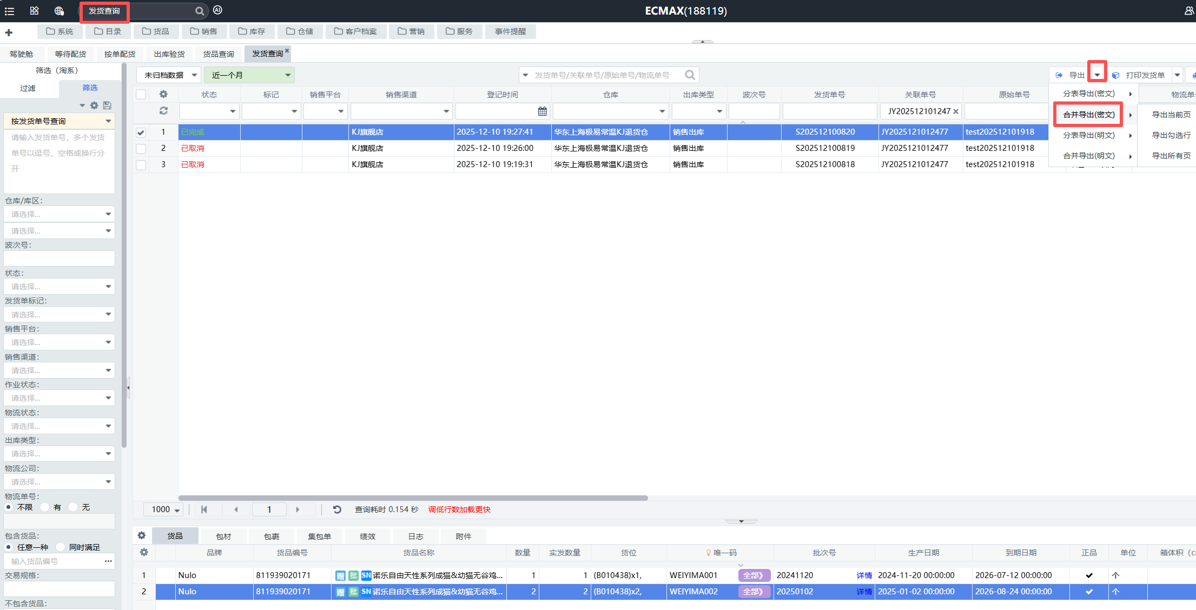Click the grid column settings gear icon
This screenshot has height=610, width=1196.
point(163,94)
